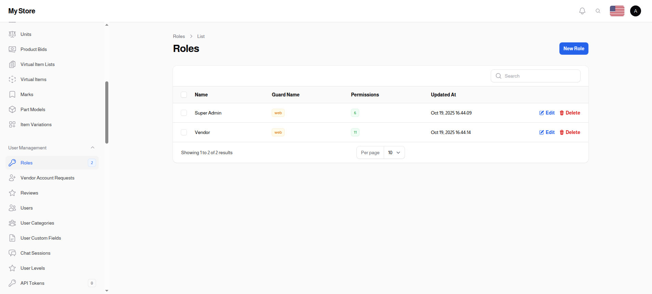Viewport: 652px width, 294px height.
Task: Click the trash icon on the Super Admin row
Action: click(562, 113)
